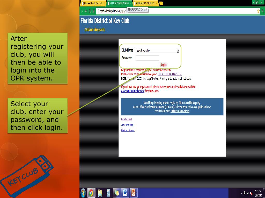Show hidden system tray icons
Screen dimensions: 265x198
241,193
